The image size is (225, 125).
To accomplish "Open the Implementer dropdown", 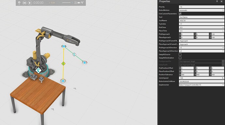I will [202, 85].
